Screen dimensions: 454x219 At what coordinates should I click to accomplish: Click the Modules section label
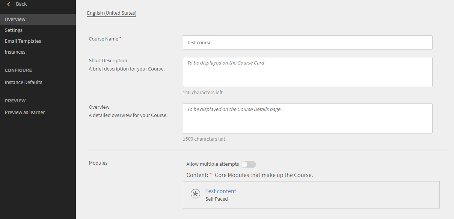point(98,163)
